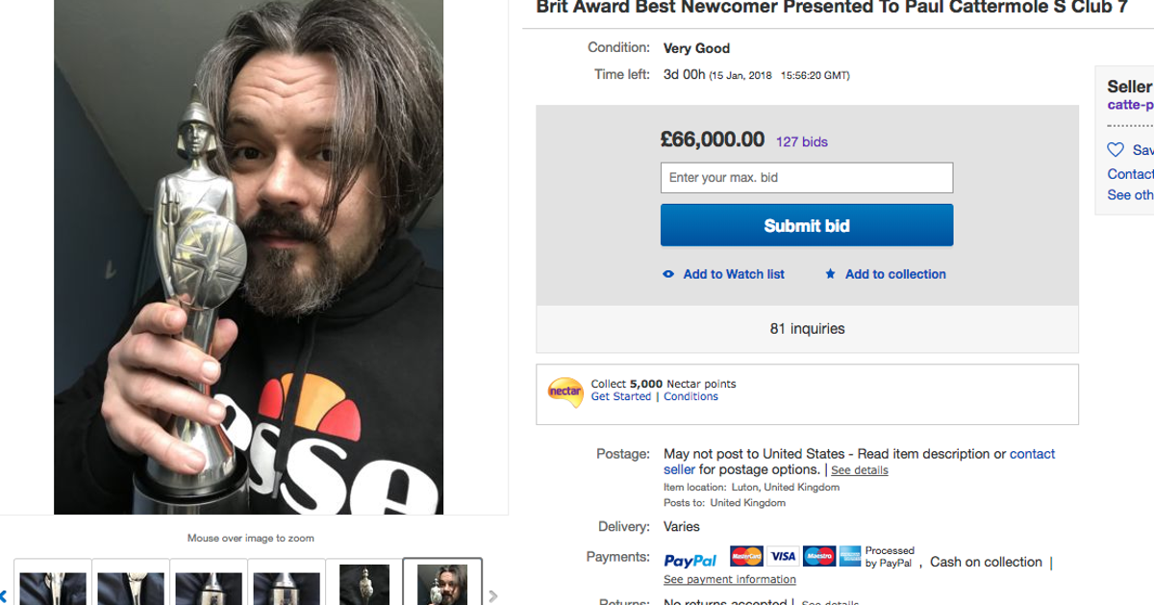Click the eye icon beside Add to Watch list
Image resolution: width=1154 pixels, height=605 pixels.
[x=667, y=274]
